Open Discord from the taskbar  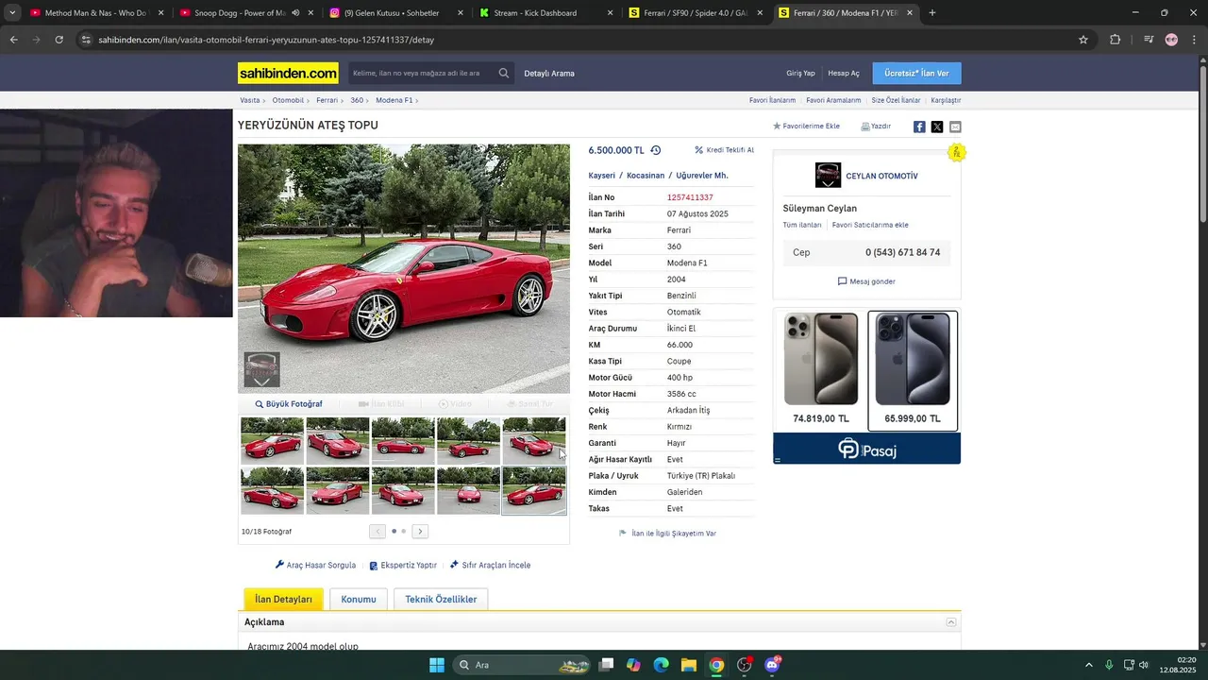coord(772,665)
